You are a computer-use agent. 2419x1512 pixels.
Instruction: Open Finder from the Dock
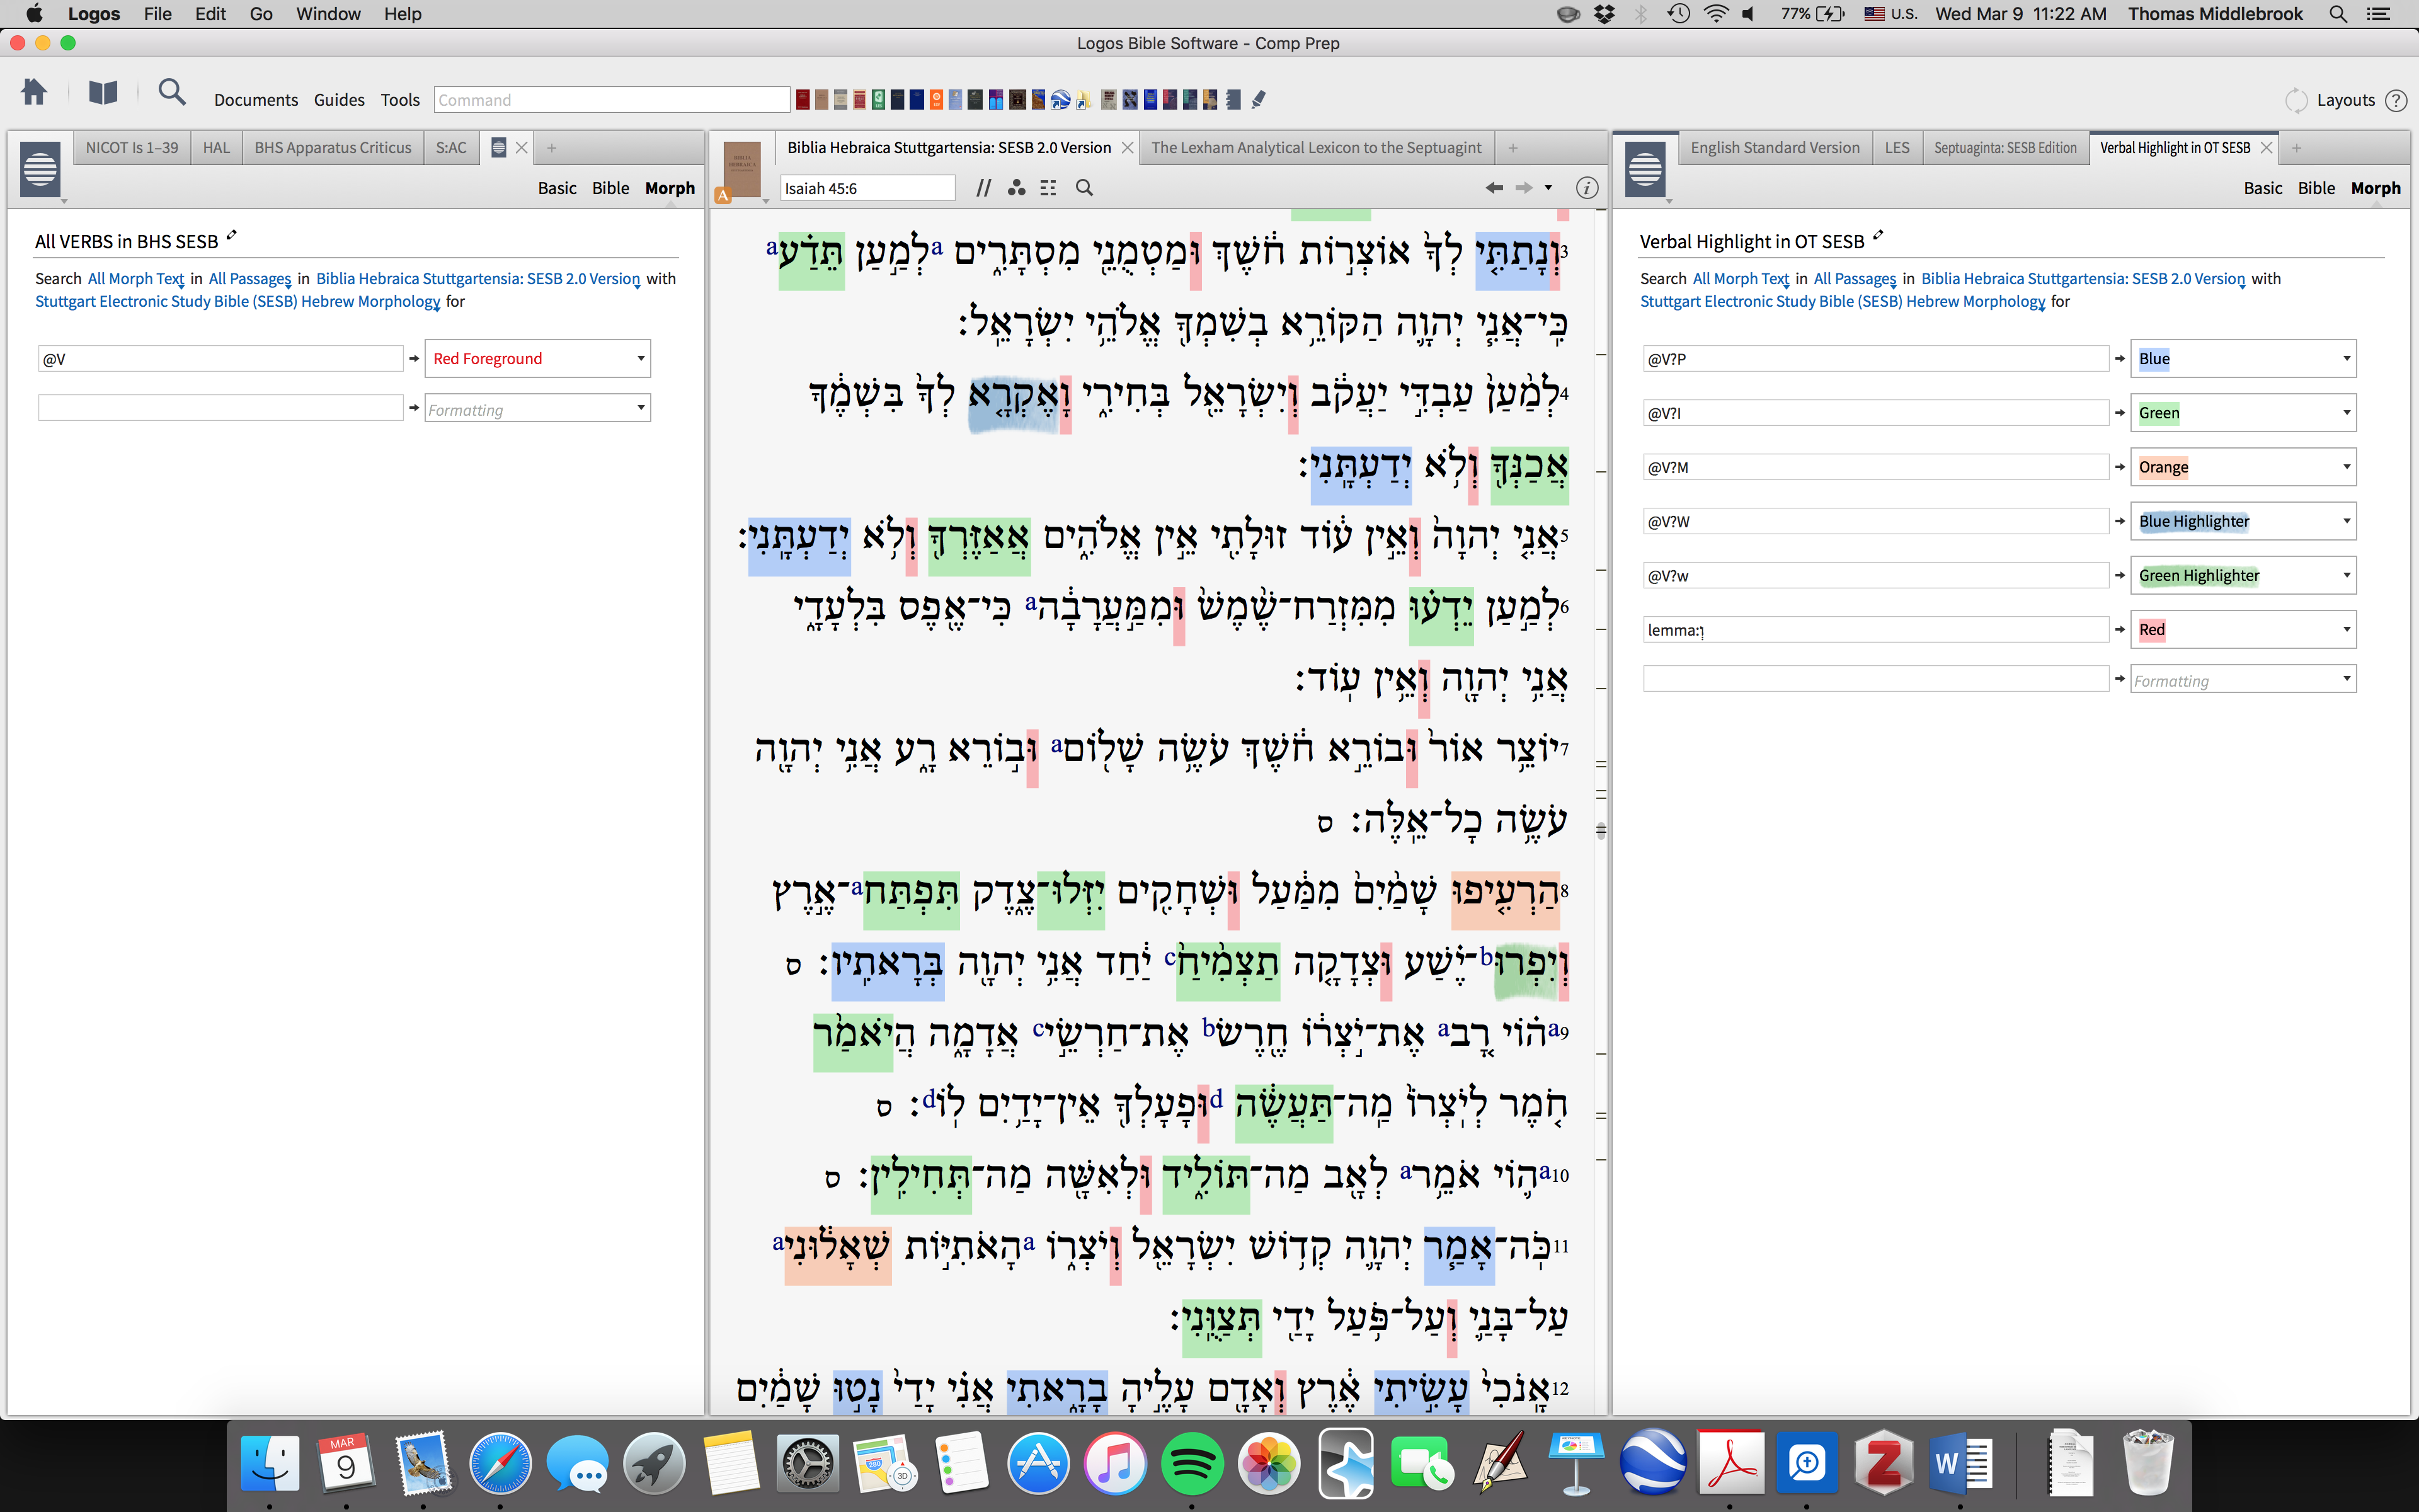pos(270,1464)
